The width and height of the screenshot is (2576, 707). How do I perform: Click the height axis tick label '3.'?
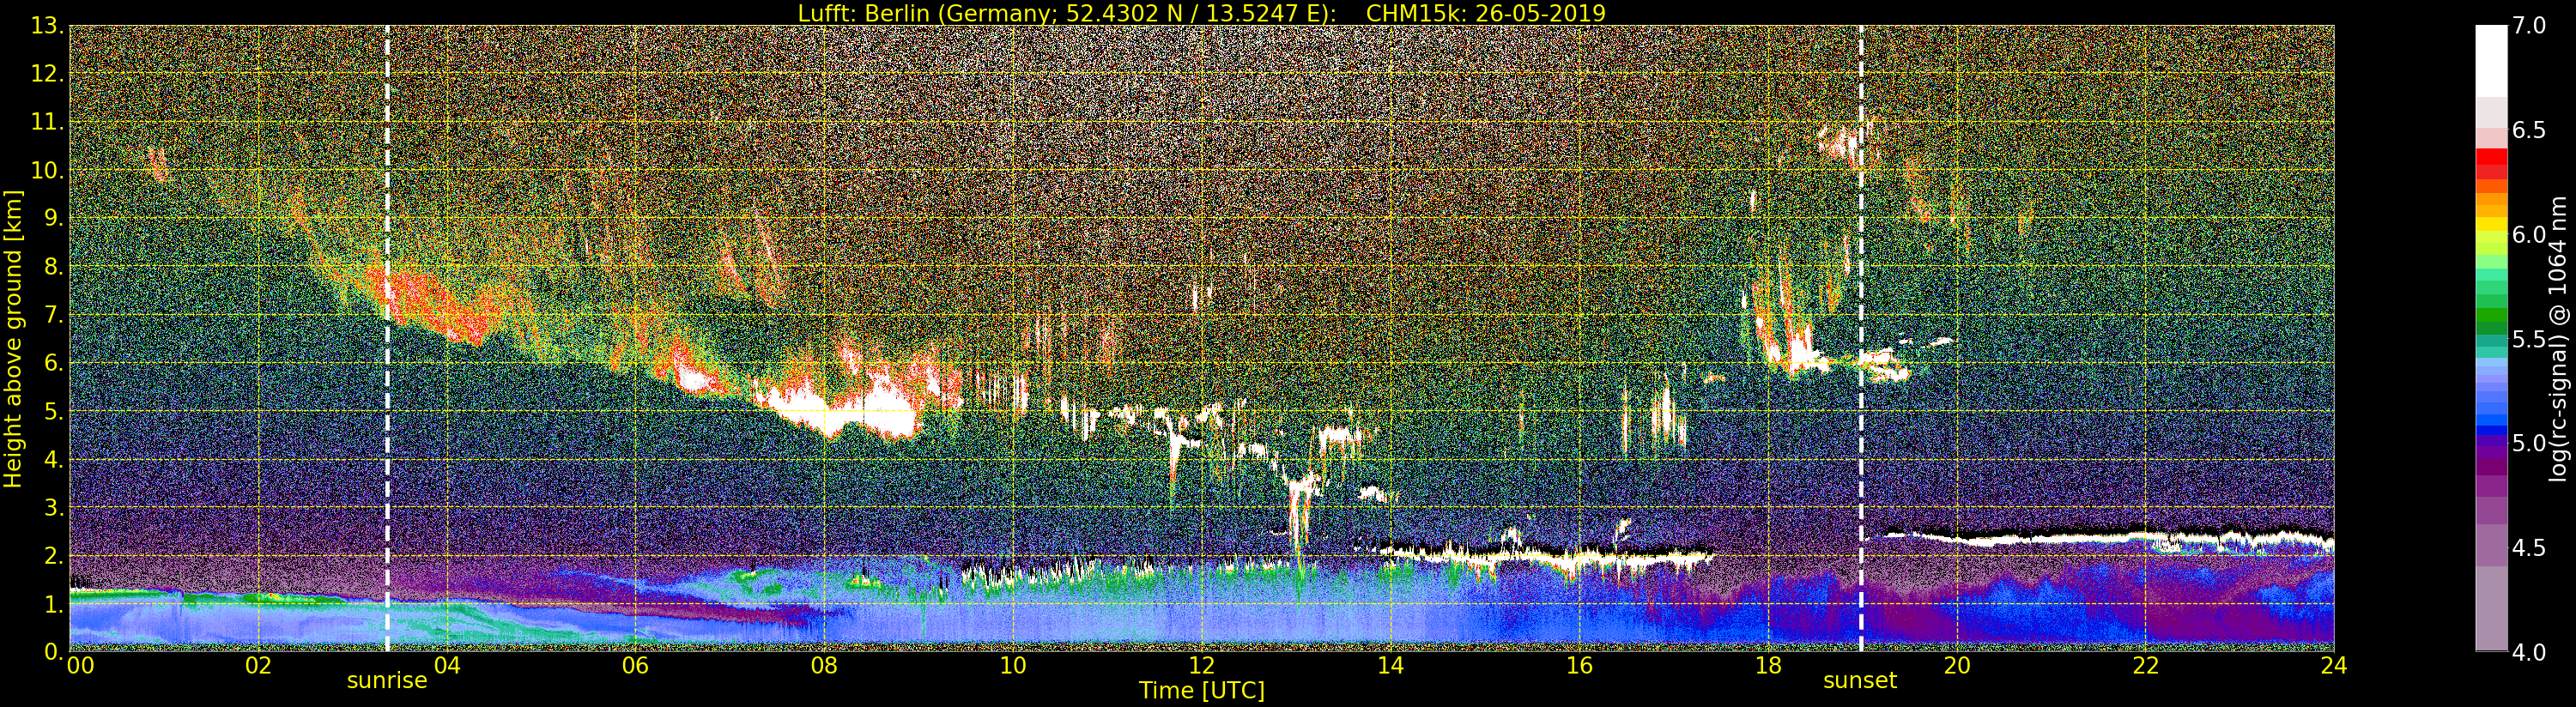coord(53,507)
